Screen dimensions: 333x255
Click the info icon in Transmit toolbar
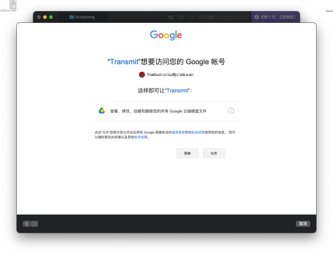click(x=192, y=17)
